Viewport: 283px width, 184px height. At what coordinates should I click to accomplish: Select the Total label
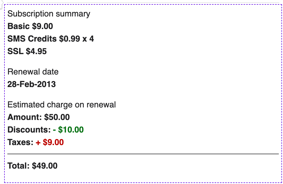click(19, 166)
